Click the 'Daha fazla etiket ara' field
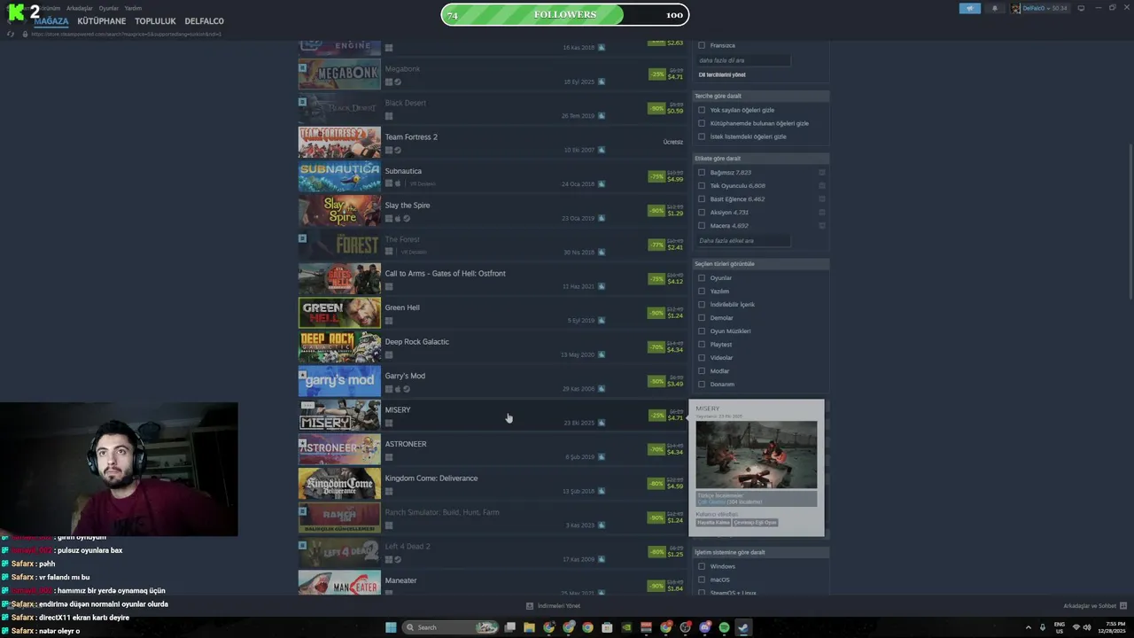 pos(742,241)
